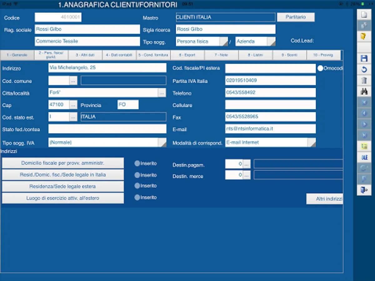Save the record with floppy disk icon

coord(364,58)
